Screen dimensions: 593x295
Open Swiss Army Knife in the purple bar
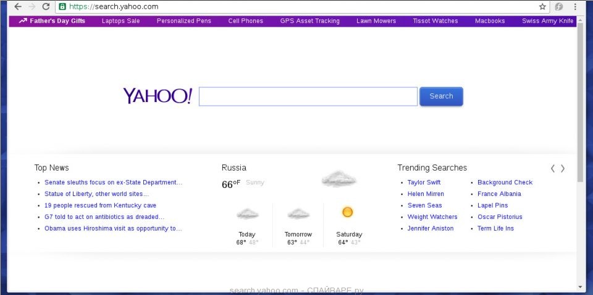pyautogui.click(x=548, y=21)
